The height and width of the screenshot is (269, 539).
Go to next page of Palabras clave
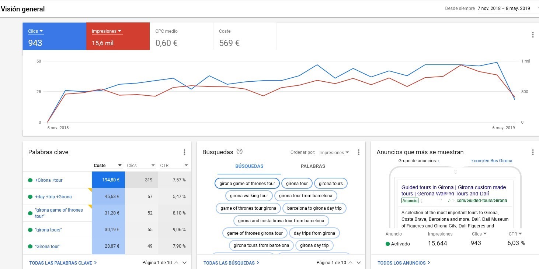[185, 263]
